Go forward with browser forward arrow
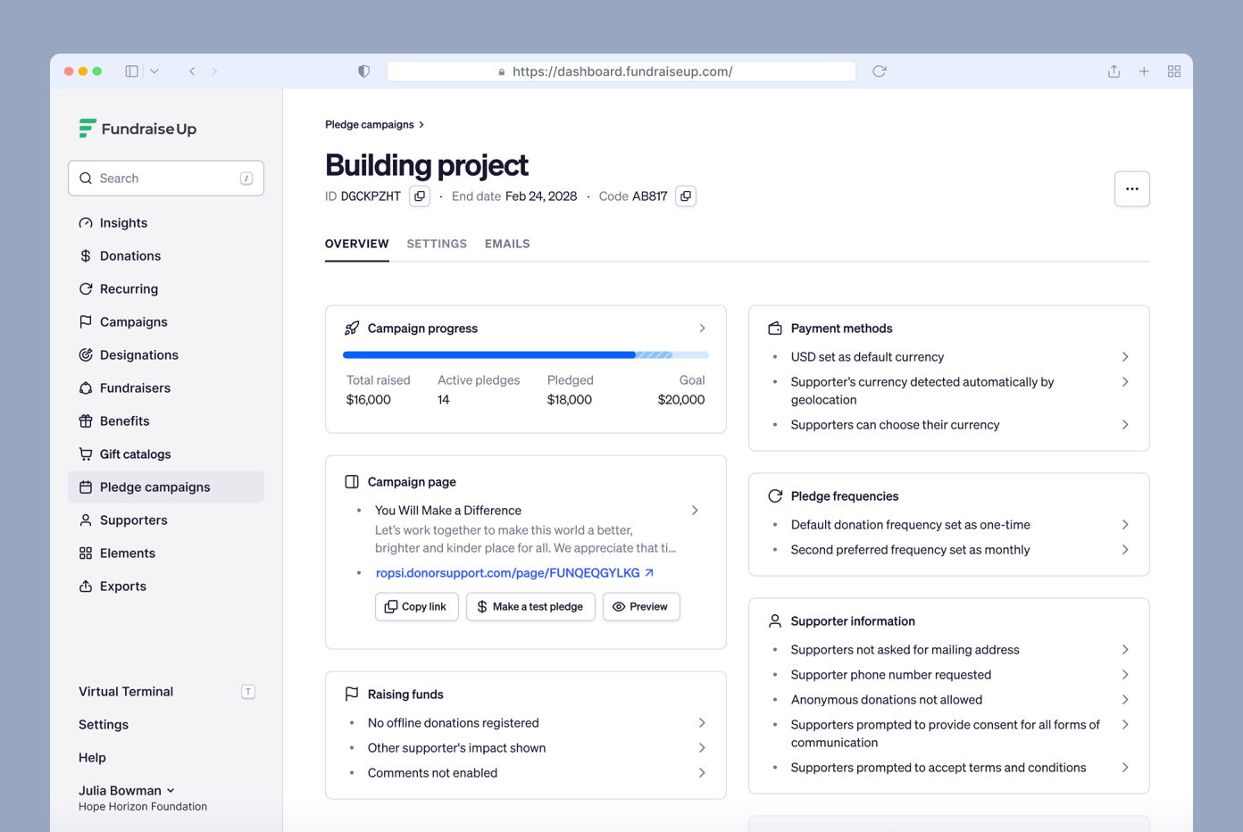This screenshot has height=832, width=1243. [214, 71]
